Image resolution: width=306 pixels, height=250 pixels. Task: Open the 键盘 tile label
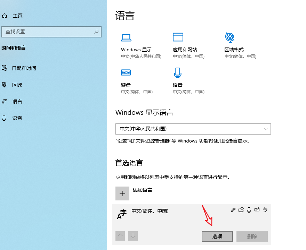[x=126, y=85]
